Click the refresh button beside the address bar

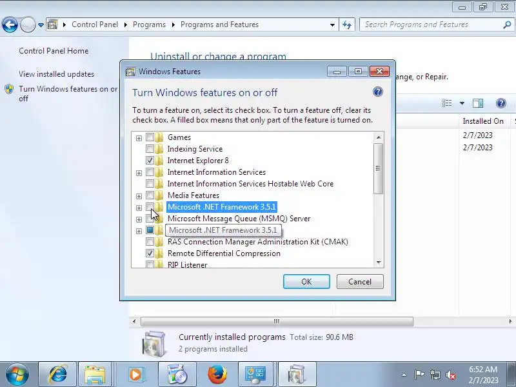pos(347,25)
